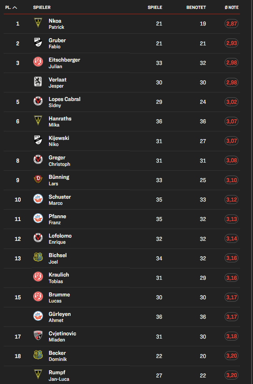Sort by the Ø Note column header
Viewport: 253px width, 384px height.
(232, 7)
